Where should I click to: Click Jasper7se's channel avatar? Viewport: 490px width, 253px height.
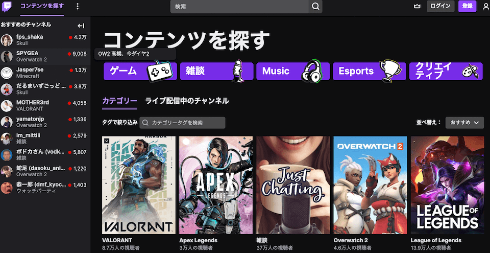(7, 73)
